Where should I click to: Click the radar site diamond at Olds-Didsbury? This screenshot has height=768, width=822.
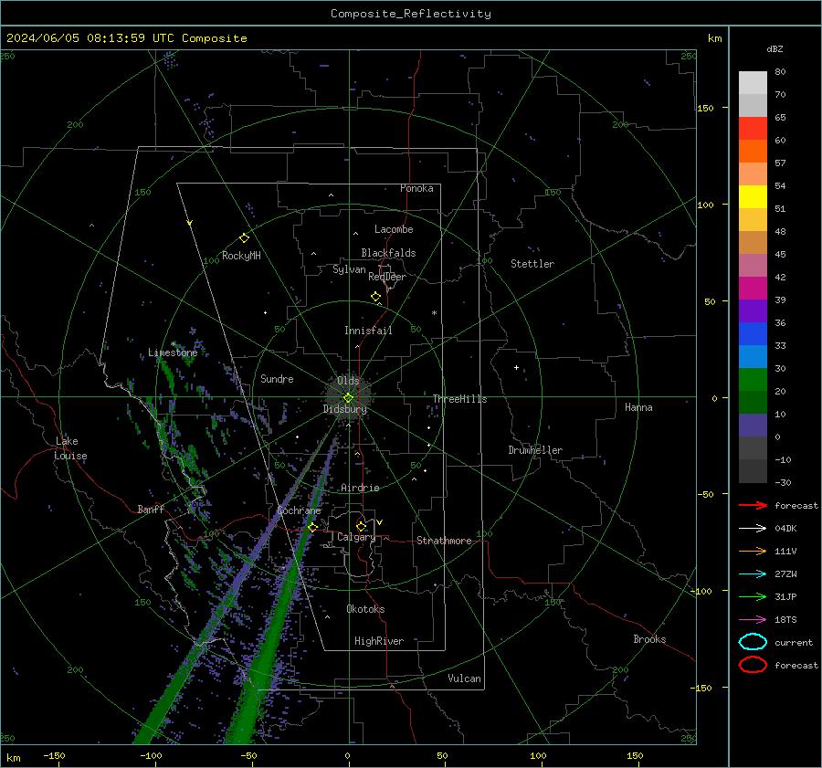(348, 398)
